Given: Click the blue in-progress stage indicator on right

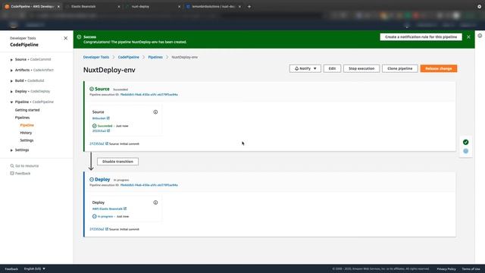Looking at the screenshot, I should coord(465,151).
